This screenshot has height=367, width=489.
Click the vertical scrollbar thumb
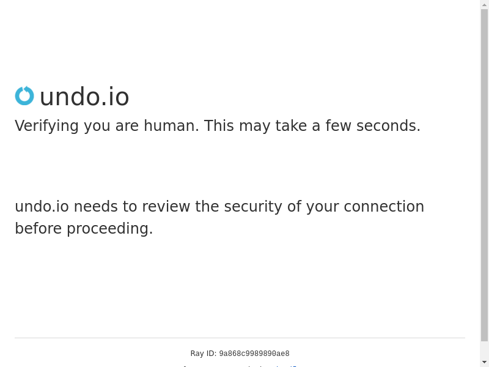point(485,174)
